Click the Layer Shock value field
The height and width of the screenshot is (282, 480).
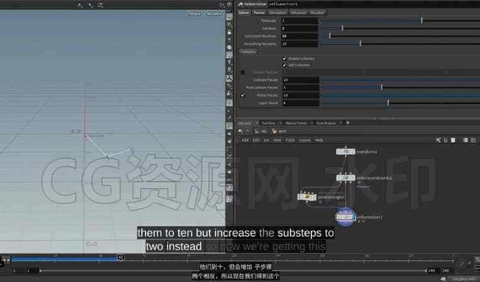pos(300,103)
